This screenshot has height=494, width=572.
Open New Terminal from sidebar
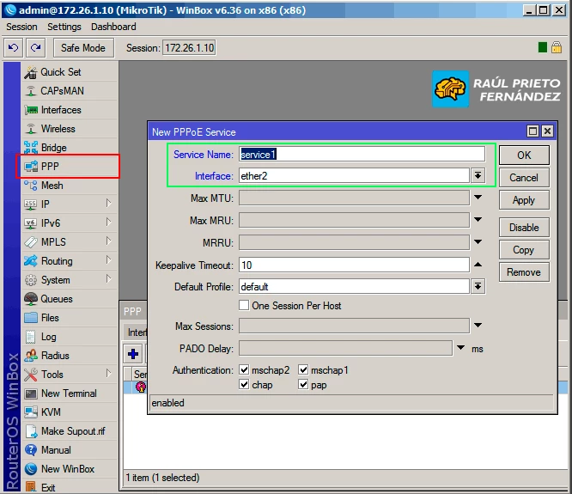pyautogui.click(x=70, y=393)
